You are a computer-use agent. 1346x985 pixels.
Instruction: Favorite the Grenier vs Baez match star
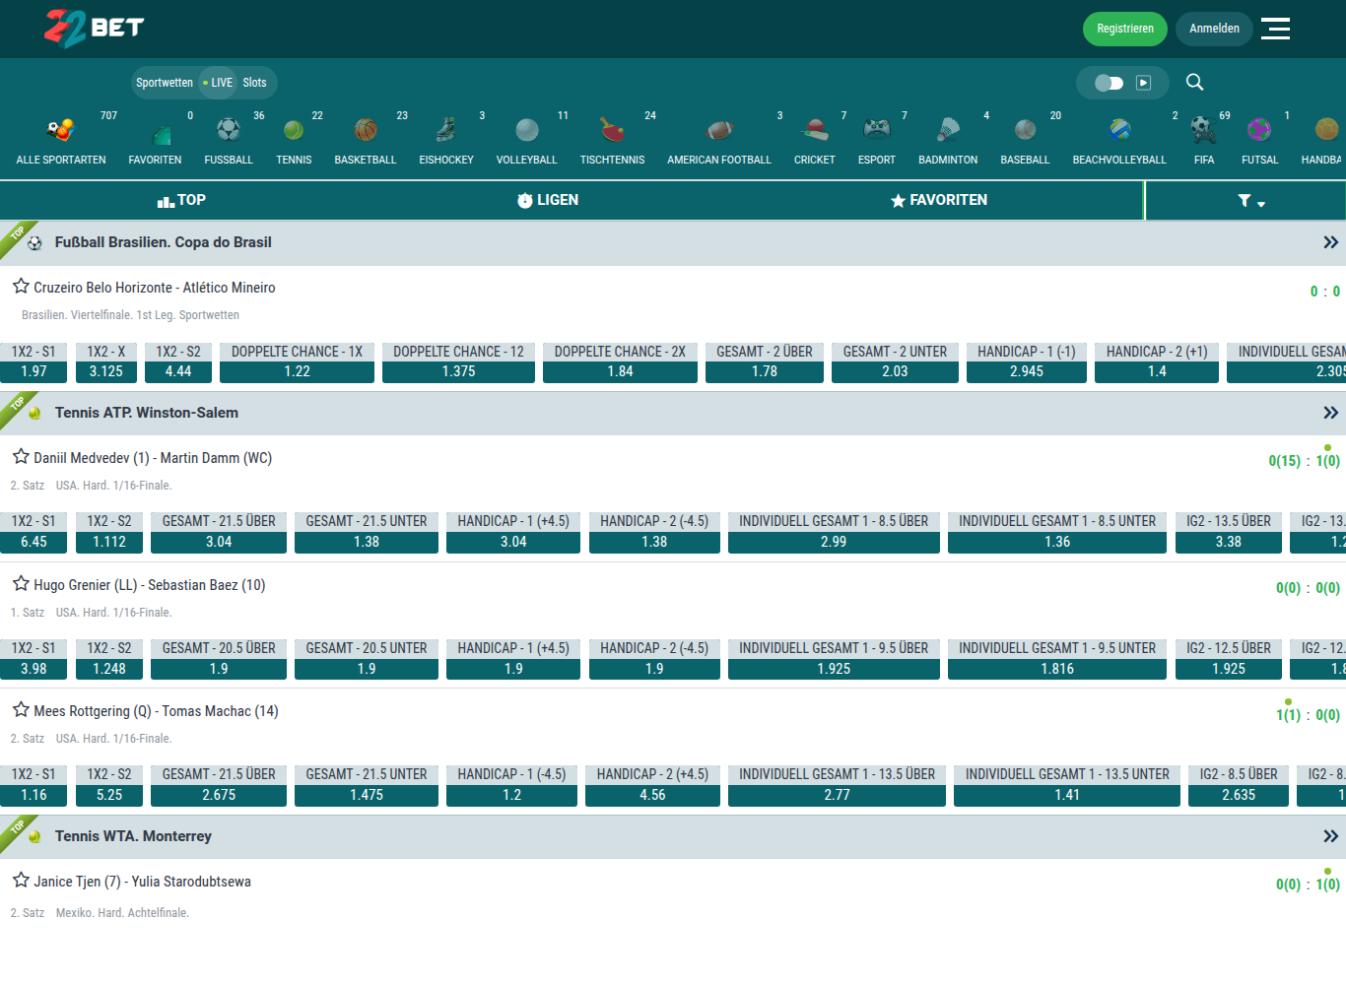click(21, 583)
